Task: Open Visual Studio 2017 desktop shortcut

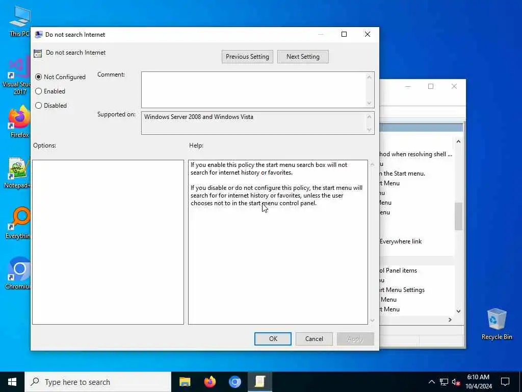Action: coord(17,76)
